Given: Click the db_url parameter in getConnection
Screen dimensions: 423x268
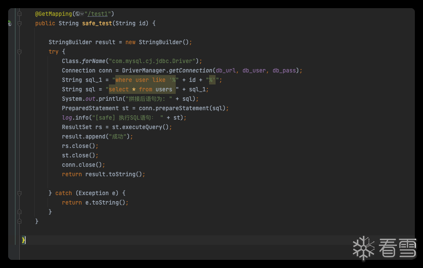Looking at the screenshot, I should click(225, 71).
